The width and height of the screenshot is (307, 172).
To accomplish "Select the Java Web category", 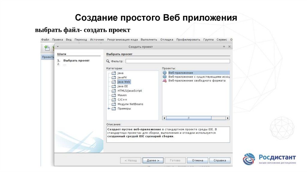I will (x=124, y=82).
